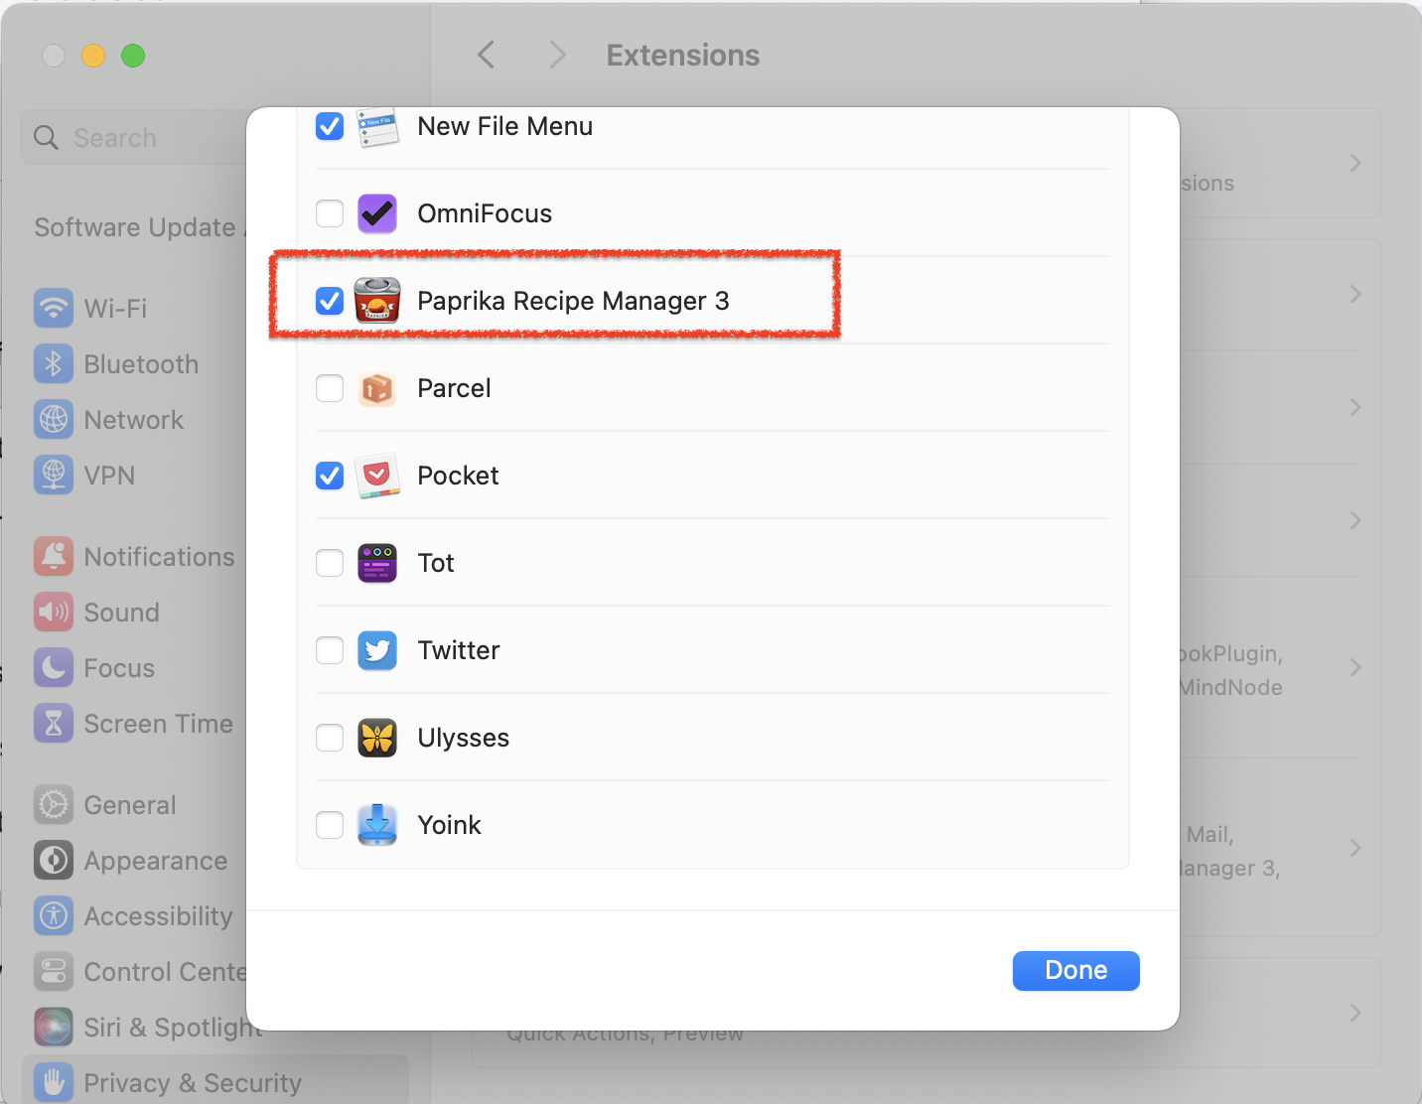Select Privacy & Security label in sidebar

click(x=193, y=1083)
